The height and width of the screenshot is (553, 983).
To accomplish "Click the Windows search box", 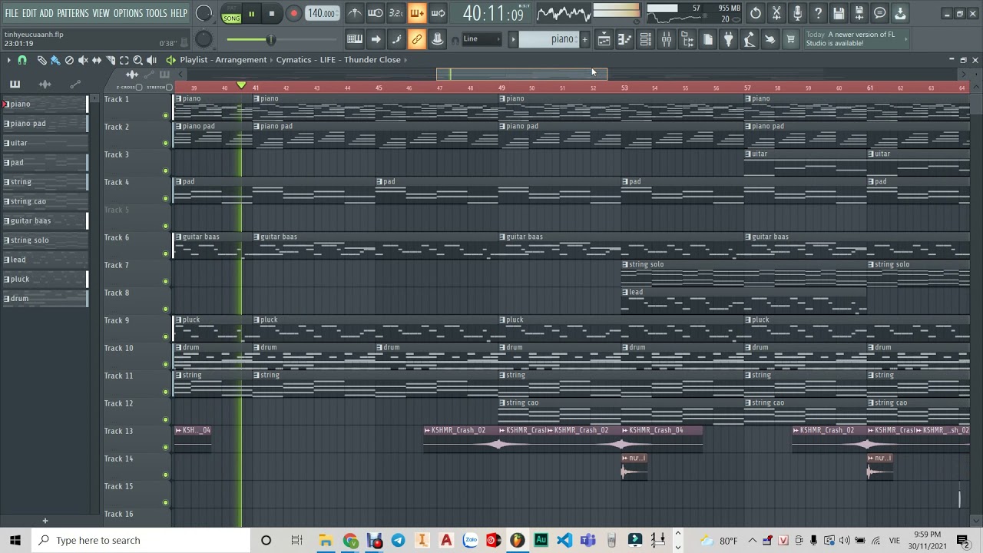I will (142, 541).
